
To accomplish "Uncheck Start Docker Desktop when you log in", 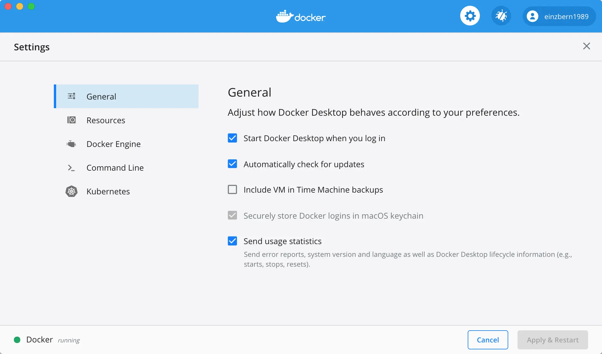I will pos(232,138).
